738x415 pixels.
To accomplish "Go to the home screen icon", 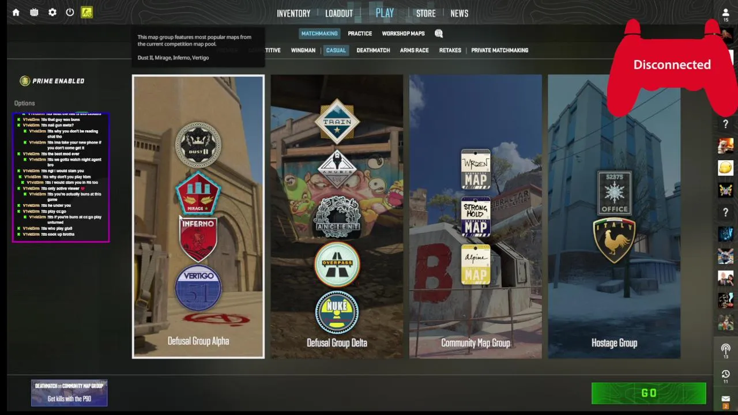I will click(16, 12).
